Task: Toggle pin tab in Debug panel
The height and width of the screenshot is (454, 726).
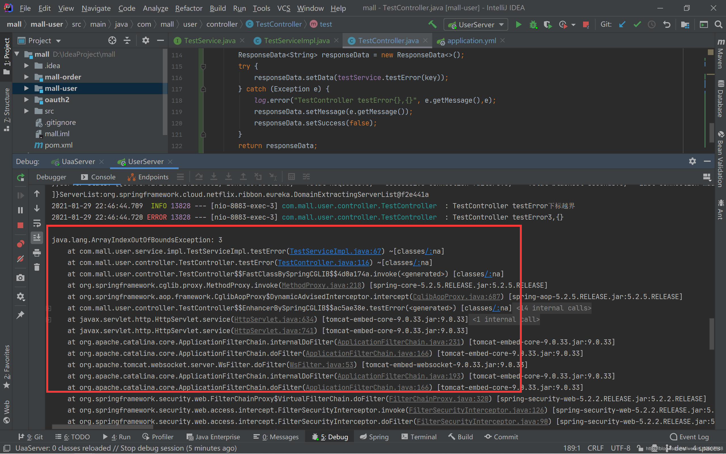Action: 20,315
